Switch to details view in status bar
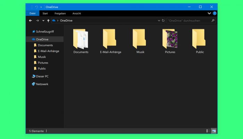 [208, 131]
